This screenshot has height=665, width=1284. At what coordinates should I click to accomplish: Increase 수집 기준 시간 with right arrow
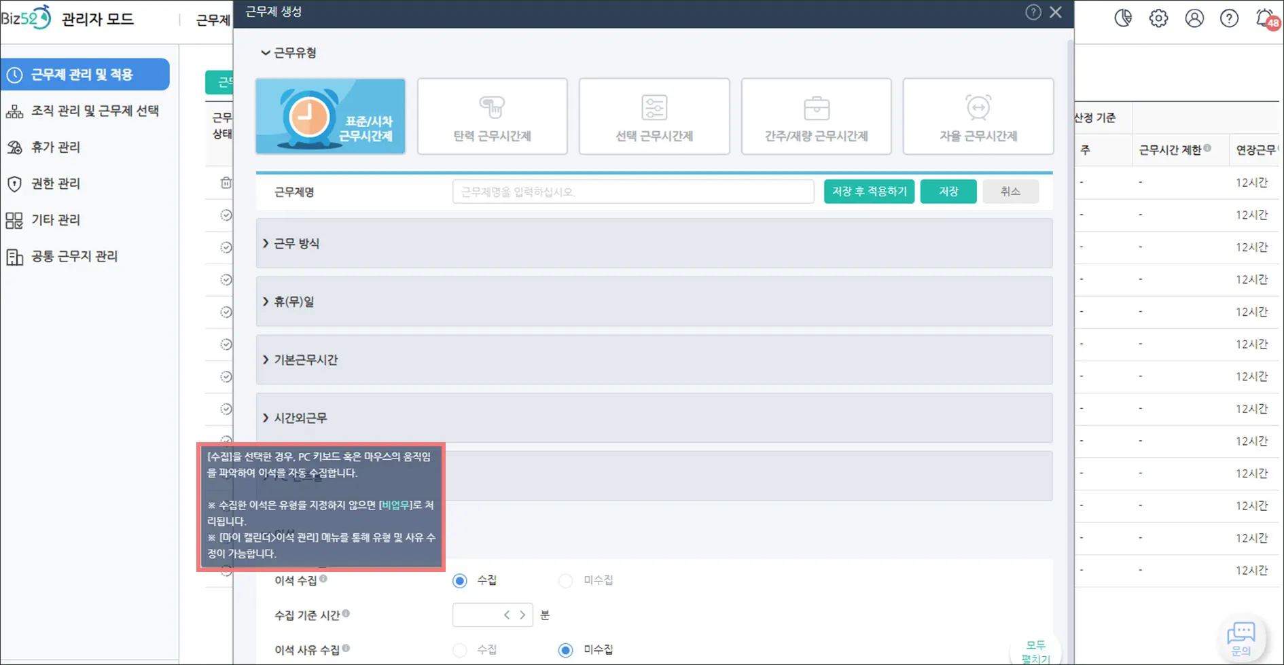click(522, 615)
